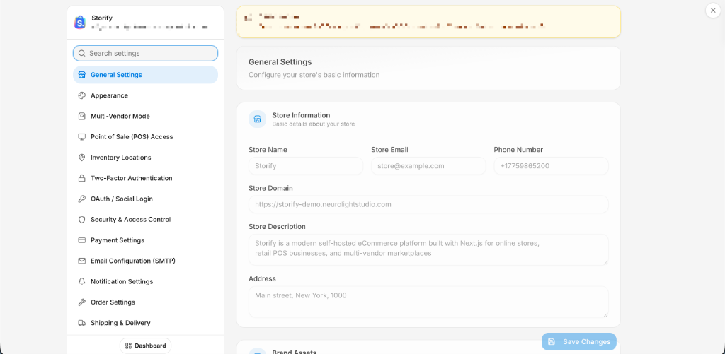Click the General Settings store icon

click(x=82, y=75)
